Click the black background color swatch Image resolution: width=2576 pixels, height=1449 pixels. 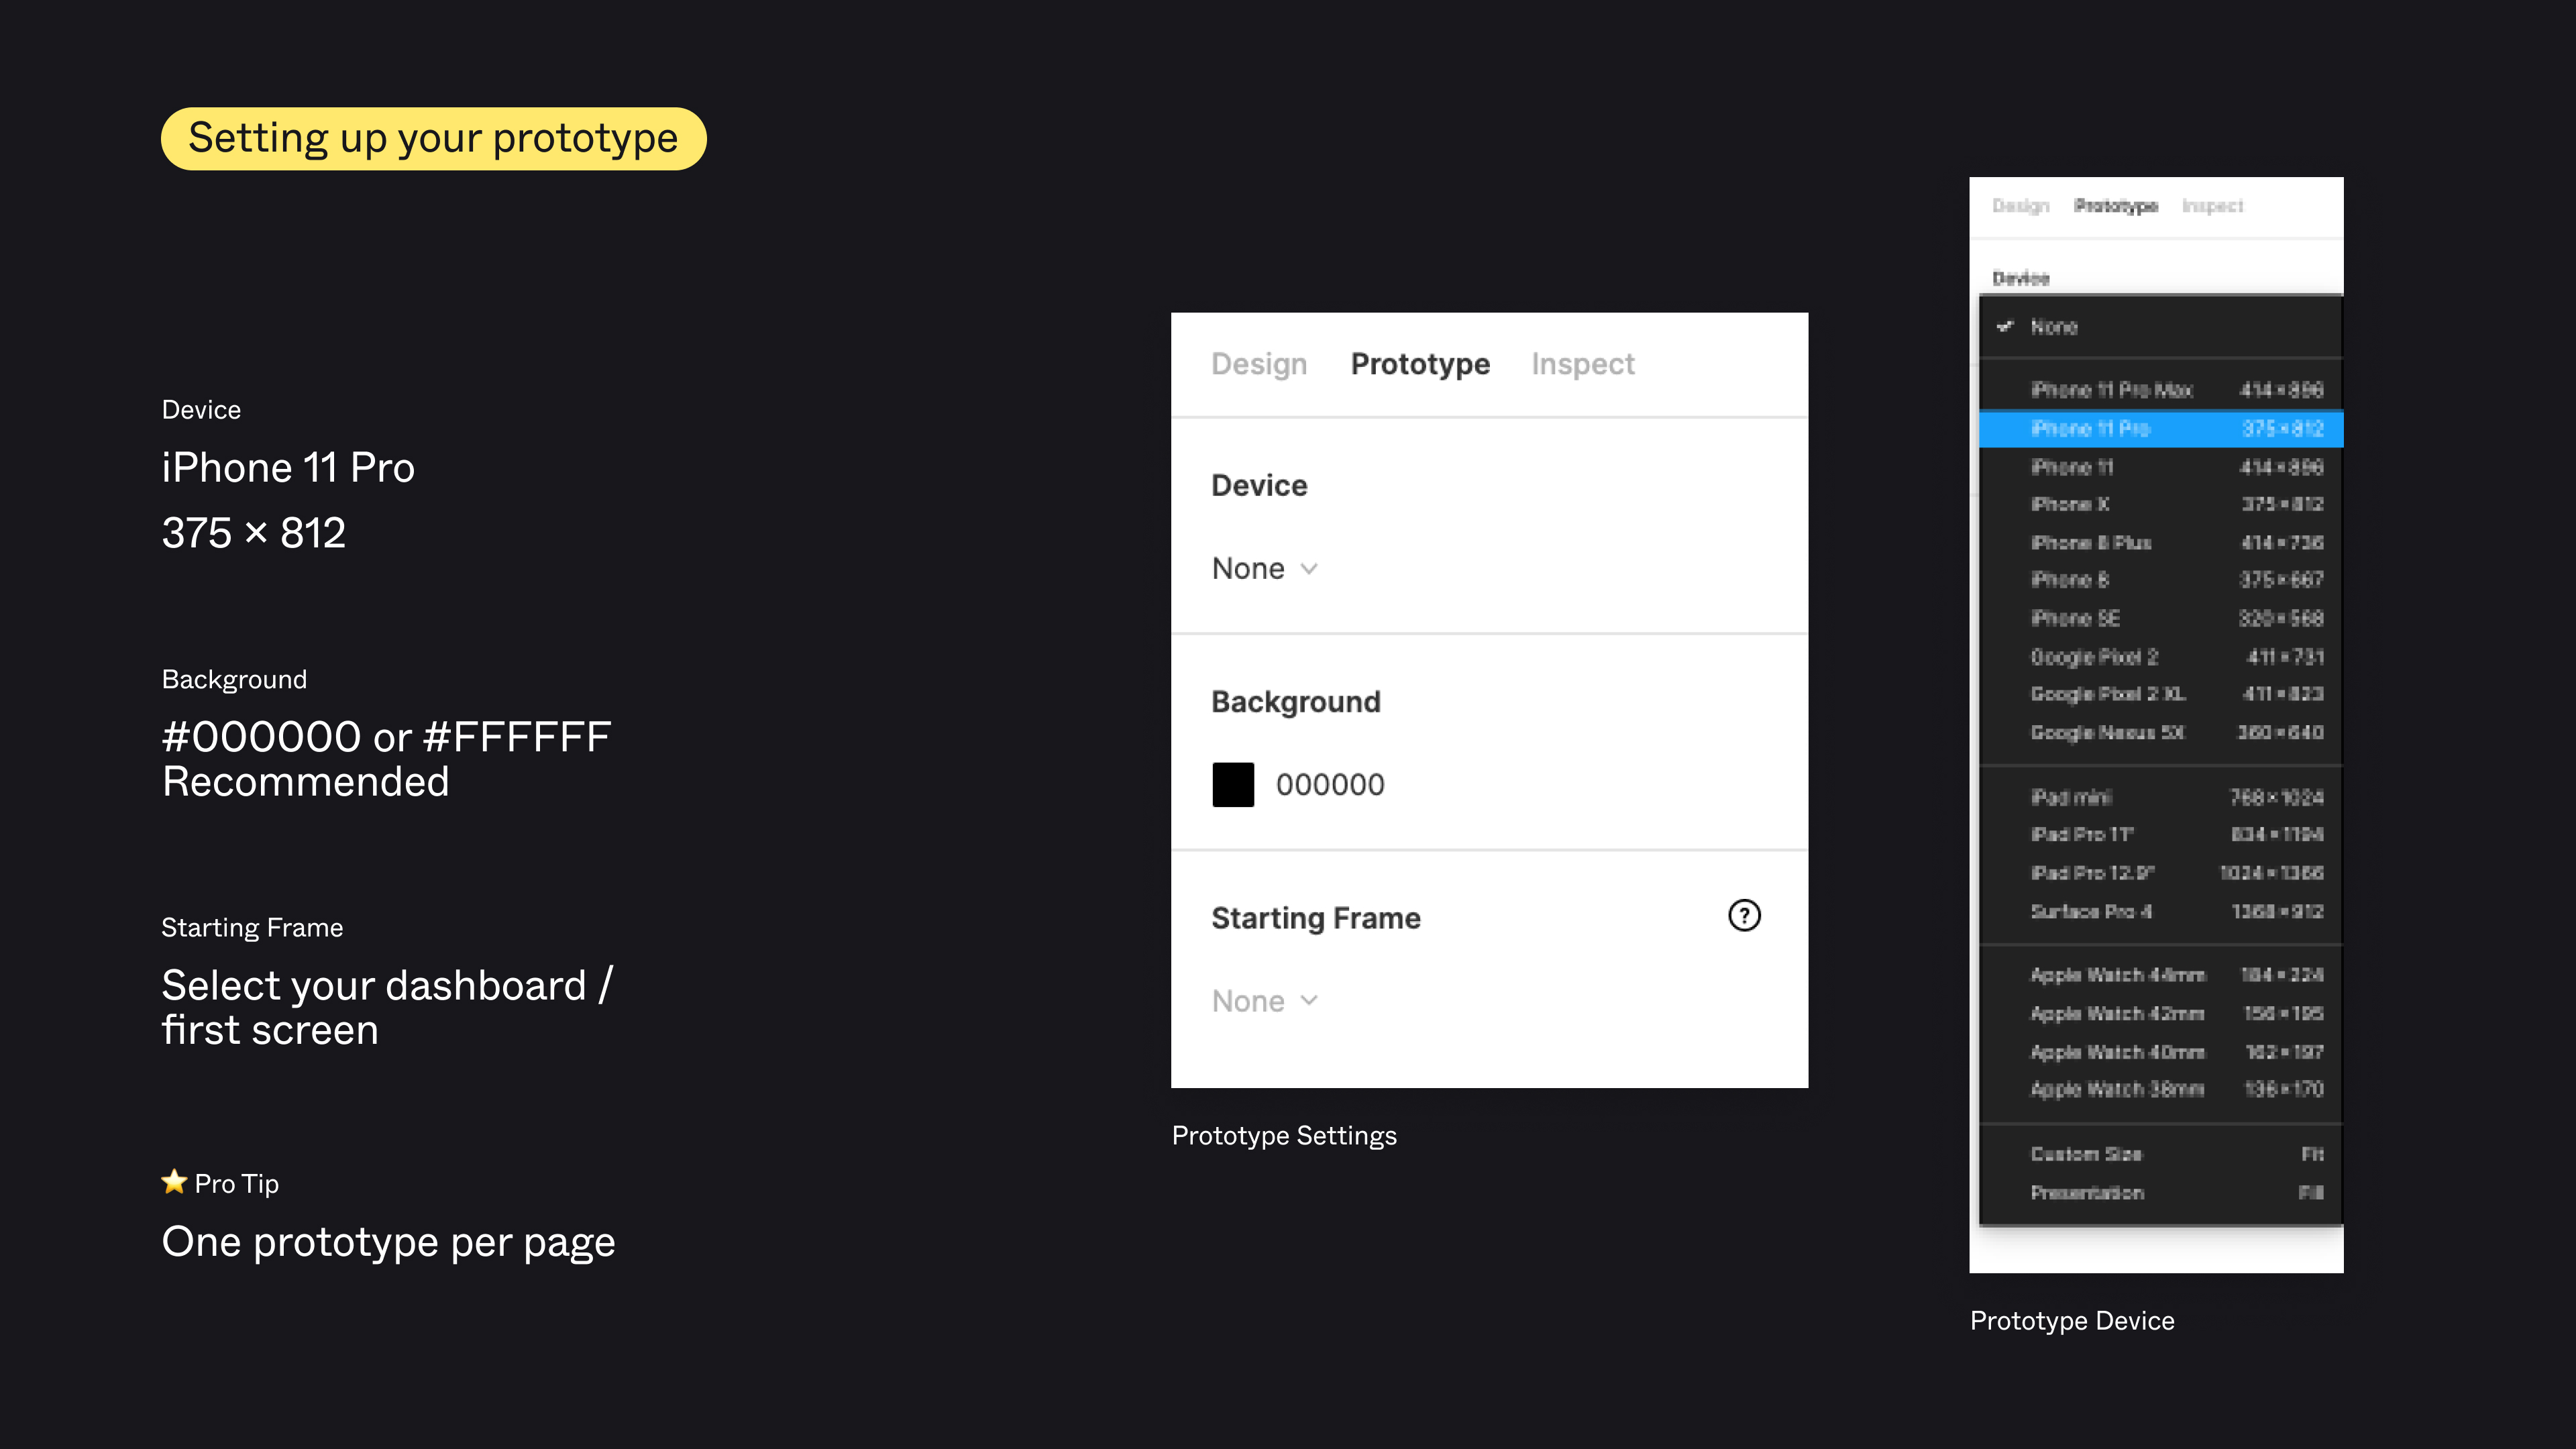tap(1233, 785)
